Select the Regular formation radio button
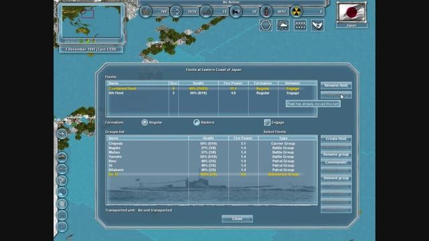This screenshot has height=241, width=429. (145, 123)
